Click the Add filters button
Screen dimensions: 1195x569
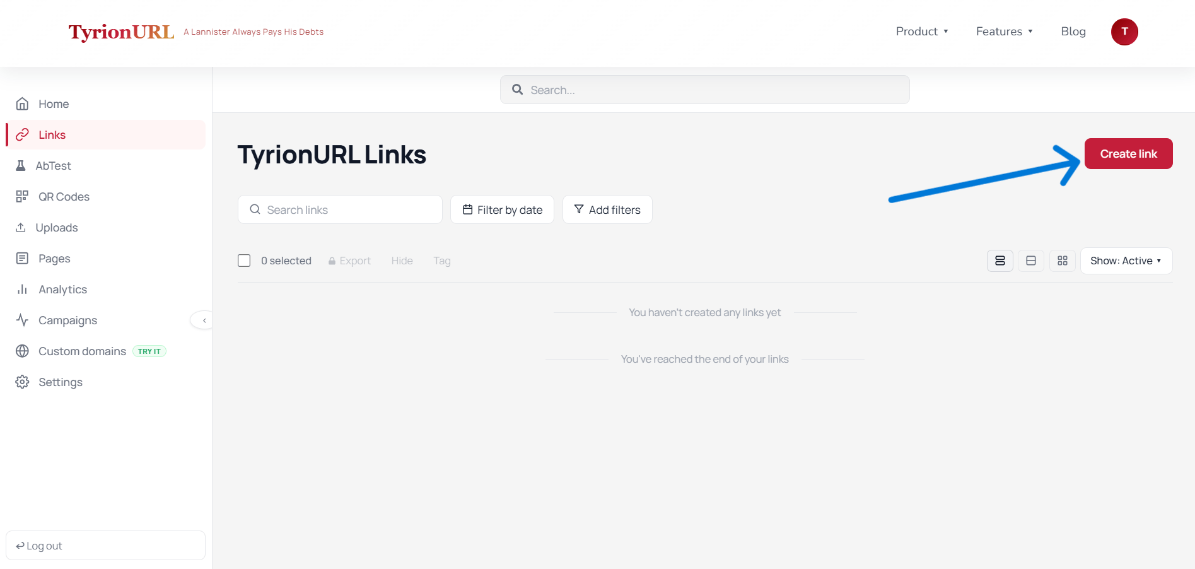[x=607, y=209]
